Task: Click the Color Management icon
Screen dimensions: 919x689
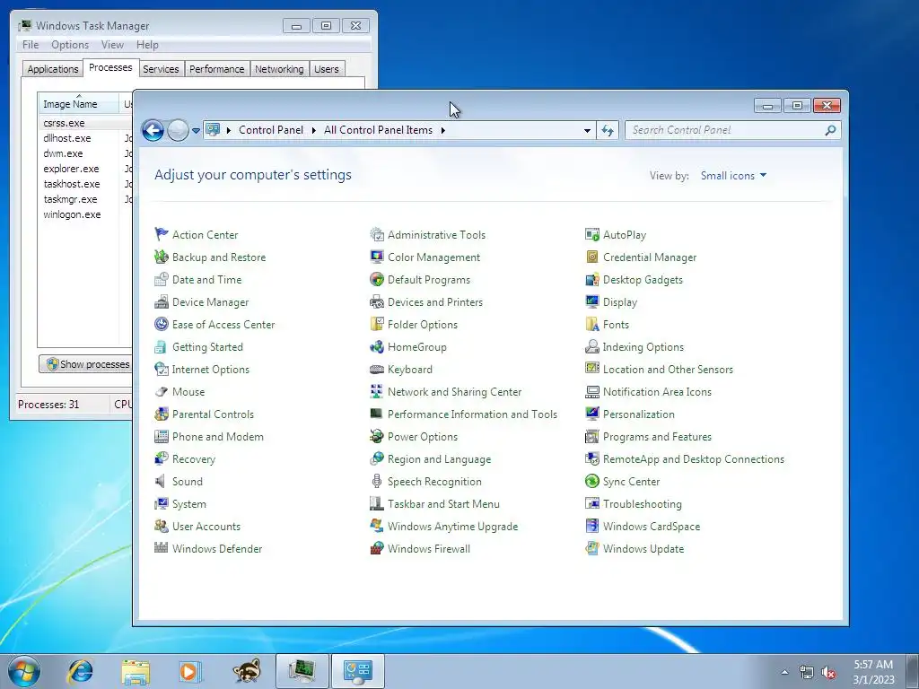Action: tap(377, 257)
